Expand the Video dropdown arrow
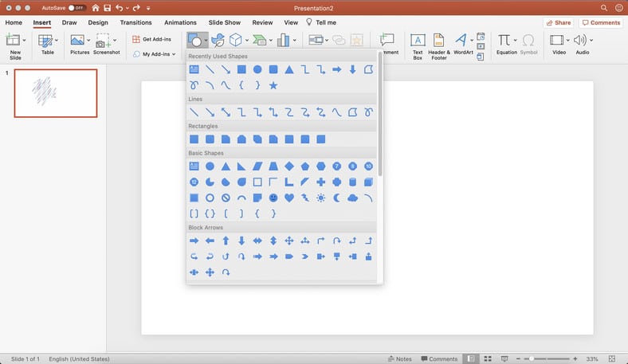The height and width of the screenshot is (364, 628). click(567, 40)
